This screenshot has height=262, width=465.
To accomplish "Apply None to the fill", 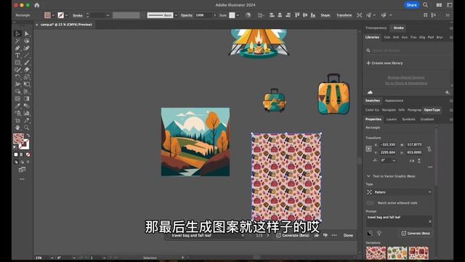I will tap(28, 155).
